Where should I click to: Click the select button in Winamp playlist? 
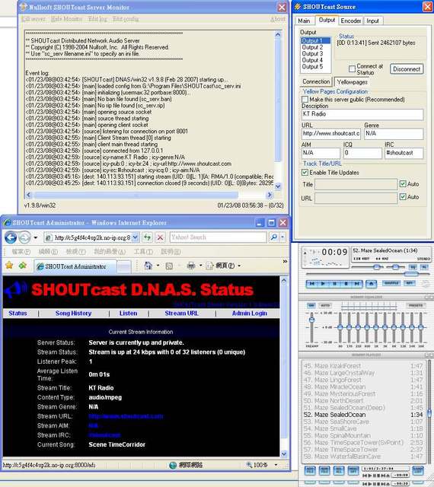pyautogui.click(x=339, y=471)
